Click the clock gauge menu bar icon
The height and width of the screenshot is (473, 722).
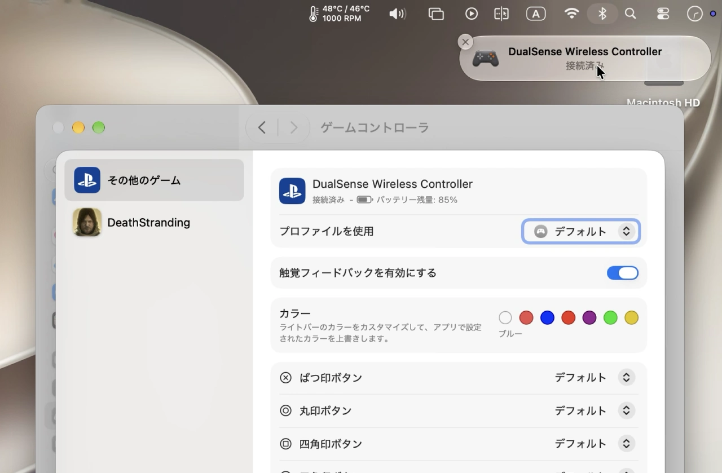[x=694, y=14]
